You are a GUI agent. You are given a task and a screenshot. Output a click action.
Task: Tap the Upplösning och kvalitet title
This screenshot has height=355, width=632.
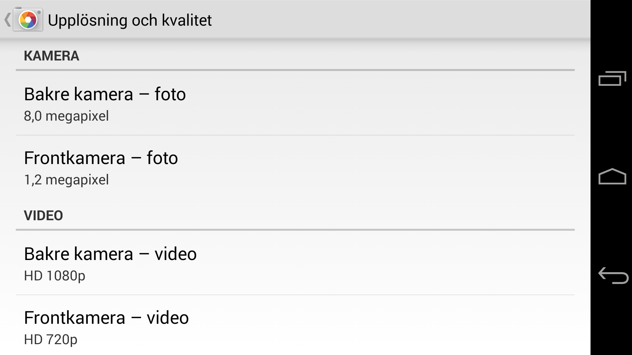click(130, 20)
